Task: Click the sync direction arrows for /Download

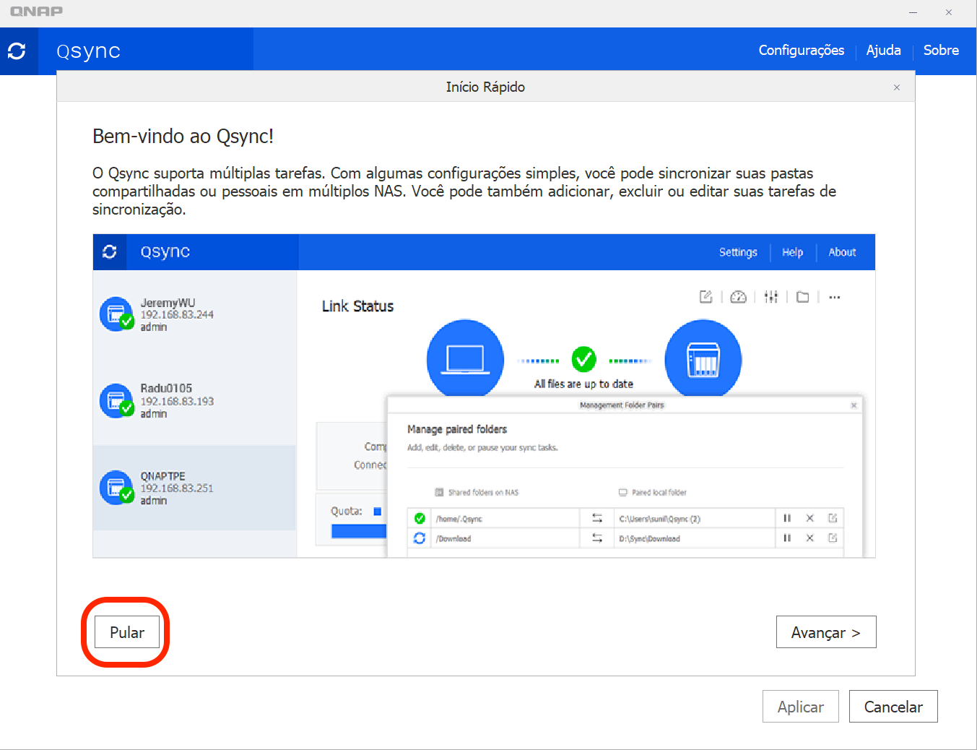Action: 597,538
